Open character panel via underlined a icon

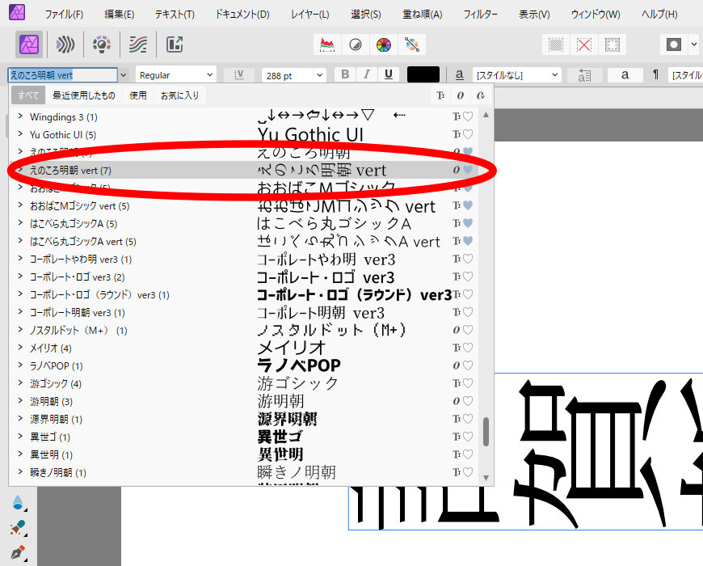click(x=460, y=75)
